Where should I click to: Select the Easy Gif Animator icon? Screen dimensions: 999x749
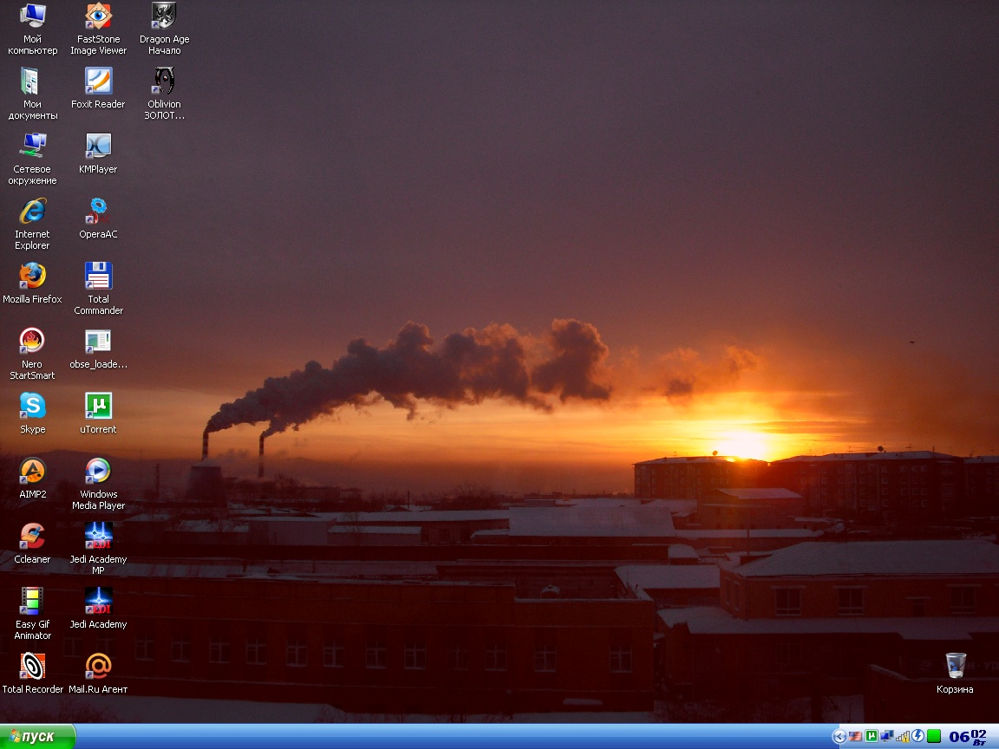point(32,602)
